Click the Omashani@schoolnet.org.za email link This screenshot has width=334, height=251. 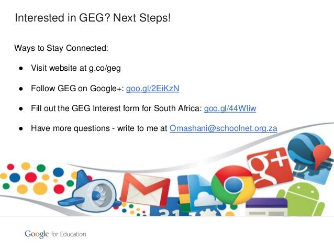(223, 128)
